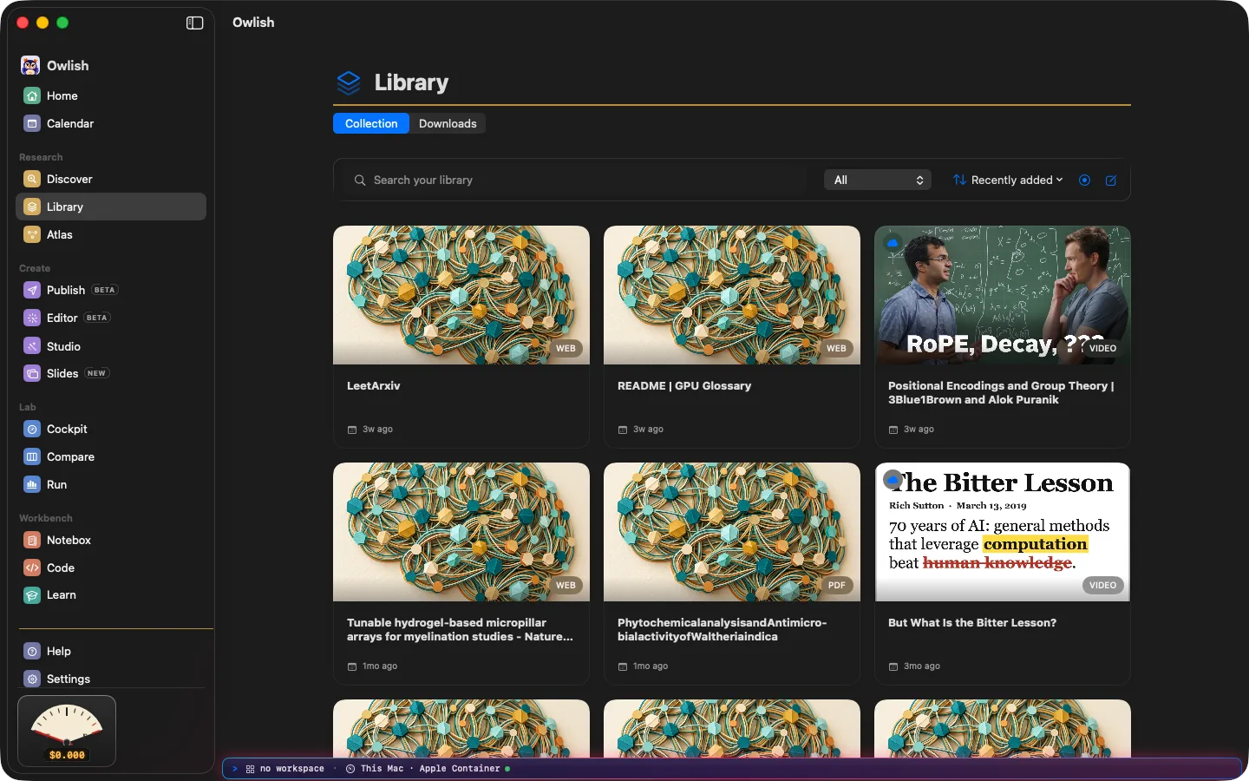Viewport: 1249px width, 781px height.
Task: Open the PhytochemicalanalysisandAntimicro title
Action: click(x=722, y=629)
